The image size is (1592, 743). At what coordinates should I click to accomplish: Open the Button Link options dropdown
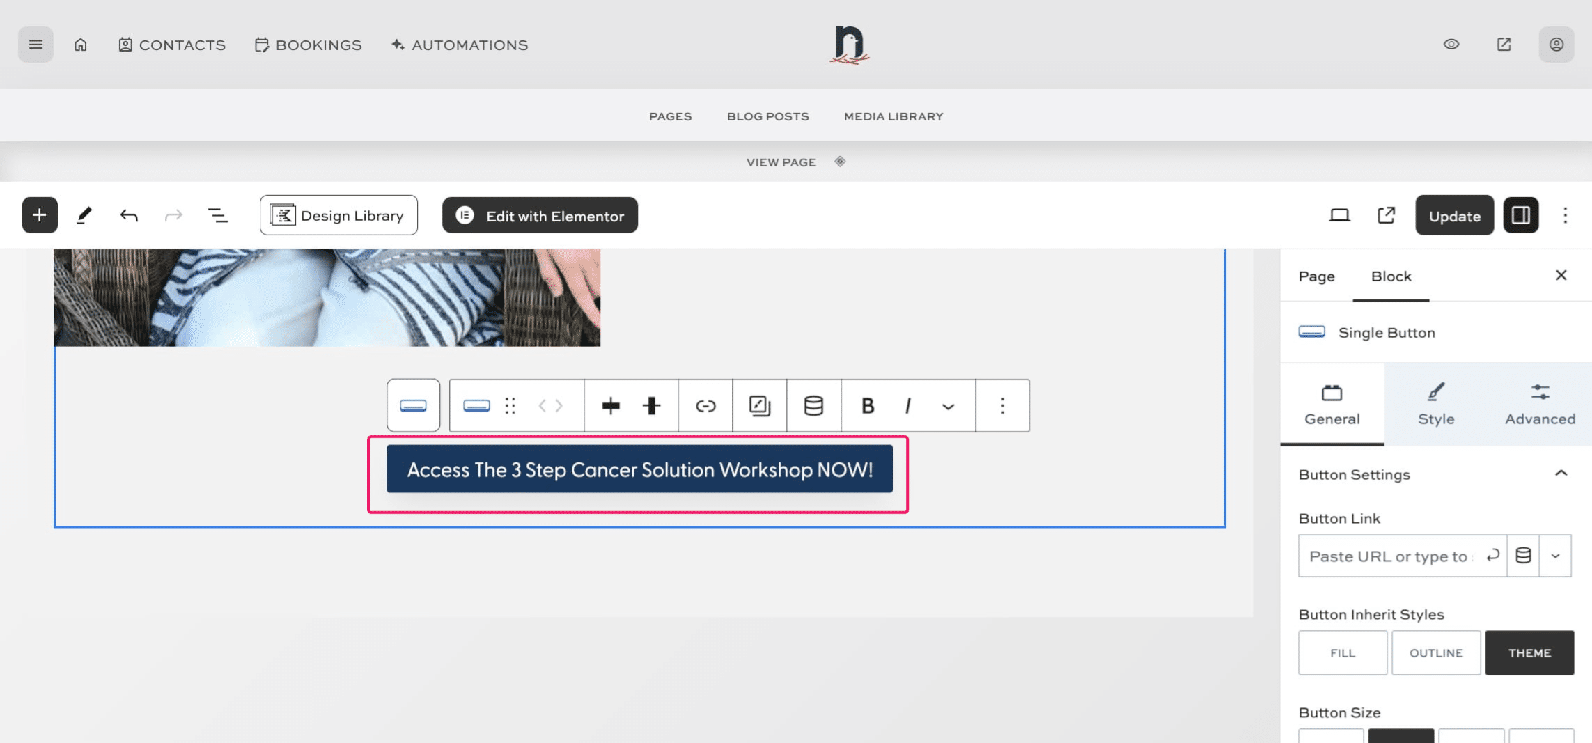pyautogui.click(x=1555, y=556)
